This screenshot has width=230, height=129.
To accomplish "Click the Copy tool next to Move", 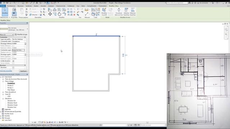I will (x=55, y=14).
